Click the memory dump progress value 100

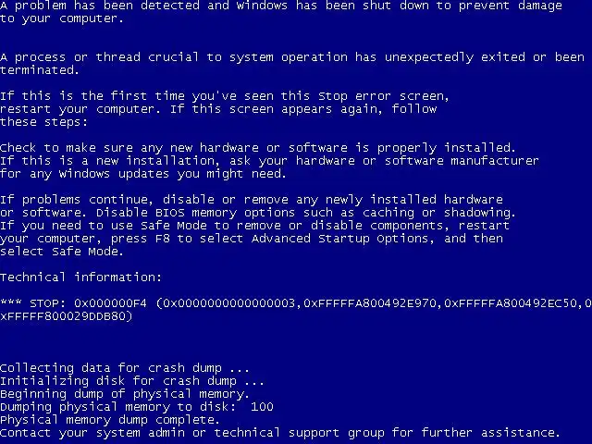coord(262,407)
